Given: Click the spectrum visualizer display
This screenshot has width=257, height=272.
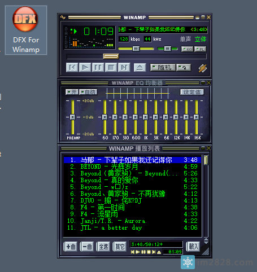Looking at the screenshot, I should pos(92,42).
